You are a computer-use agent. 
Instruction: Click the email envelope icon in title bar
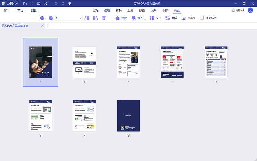click(39, 3)
